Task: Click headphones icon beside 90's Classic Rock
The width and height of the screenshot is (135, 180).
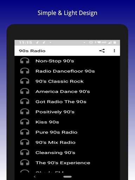Action: 25,81
